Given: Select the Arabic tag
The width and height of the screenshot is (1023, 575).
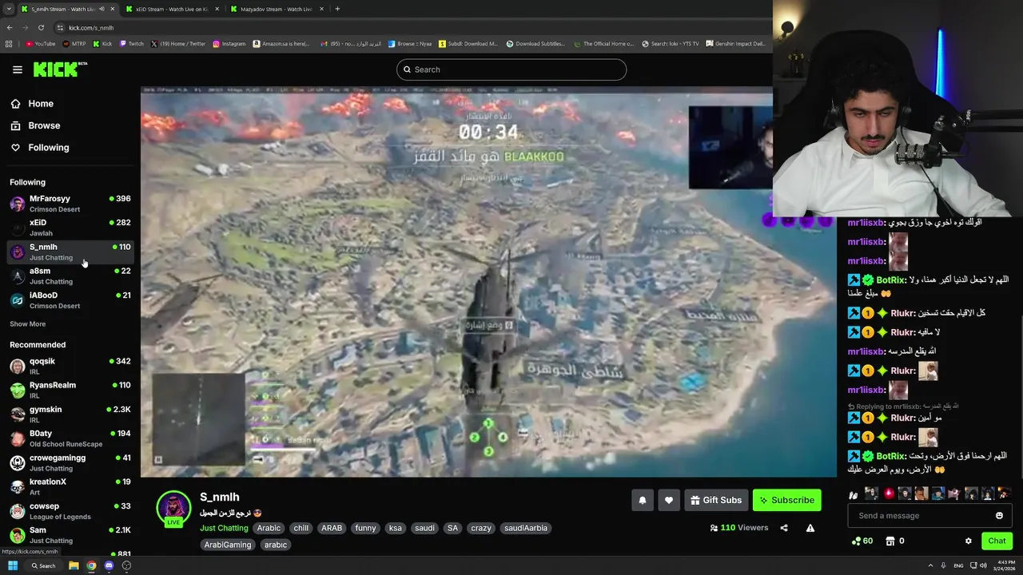Looking at the screenshot, I should coord(269,528).
